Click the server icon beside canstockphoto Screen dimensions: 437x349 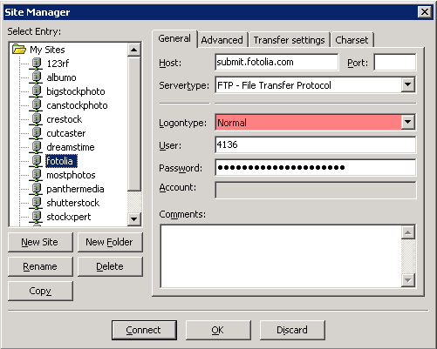point(36,105)
